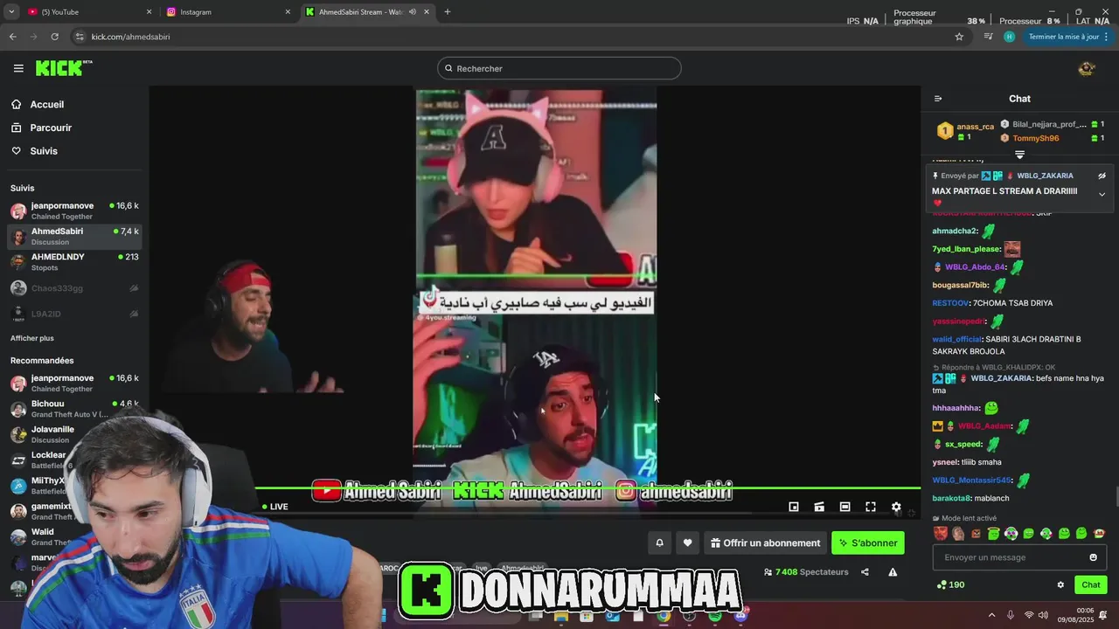Open site information icon in address bar
The width and height of the screenshot is (1119, 629).
(80, 37)
